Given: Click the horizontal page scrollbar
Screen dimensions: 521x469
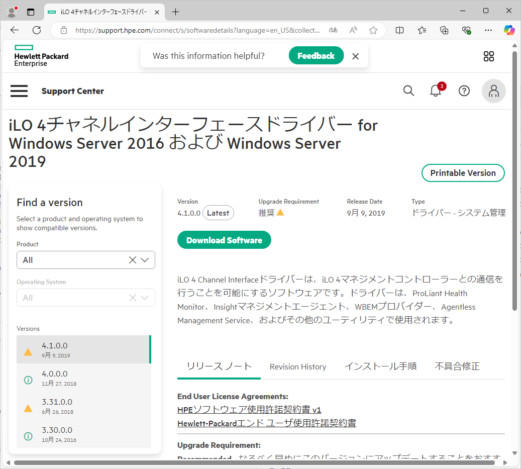Looking at the screenshot, I should [254, 462].
